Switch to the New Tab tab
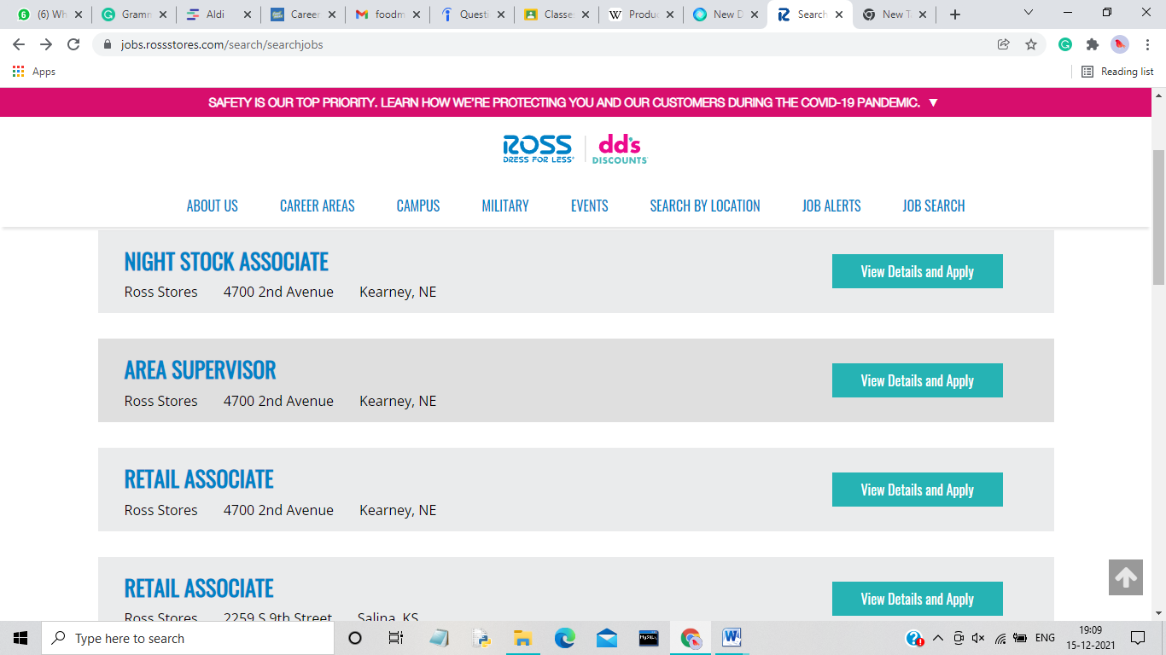This screenshot has width=1166, height=655. 894,14
